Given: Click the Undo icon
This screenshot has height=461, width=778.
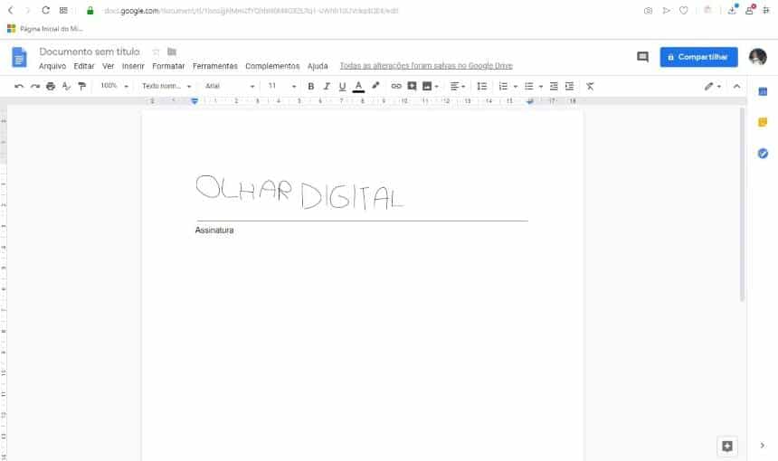Looking at the screenshot, I should 19,86.
